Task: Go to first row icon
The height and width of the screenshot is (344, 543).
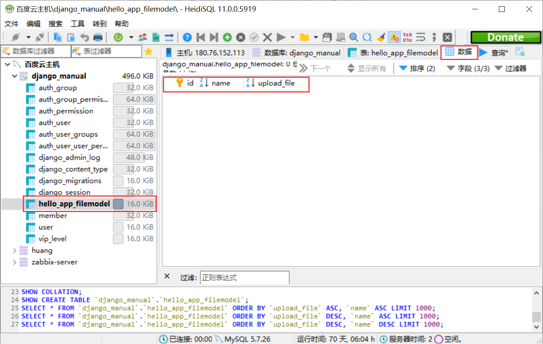Action: coord(200,37)
